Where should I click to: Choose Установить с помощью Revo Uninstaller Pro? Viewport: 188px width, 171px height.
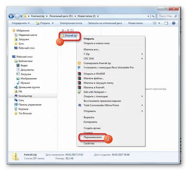pos(111,67)
